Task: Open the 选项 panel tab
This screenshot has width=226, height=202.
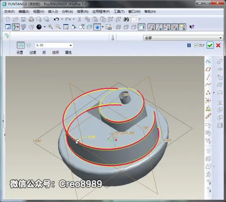Action: point(56,52)
